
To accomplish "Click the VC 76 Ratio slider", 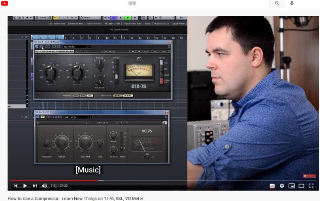I will point(122,143).
